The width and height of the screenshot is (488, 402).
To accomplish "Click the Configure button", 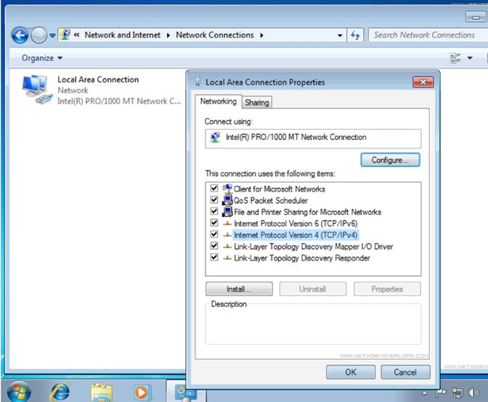I will tap(390, 160).
